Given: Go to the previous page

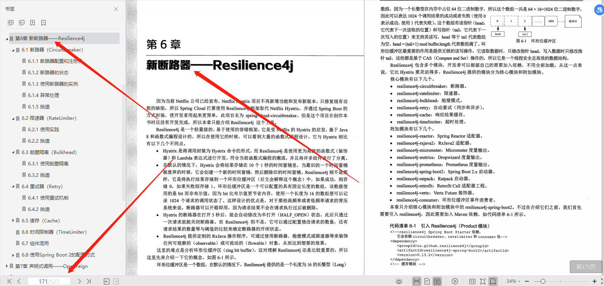Looking at the screenshot, I should 19,281.
